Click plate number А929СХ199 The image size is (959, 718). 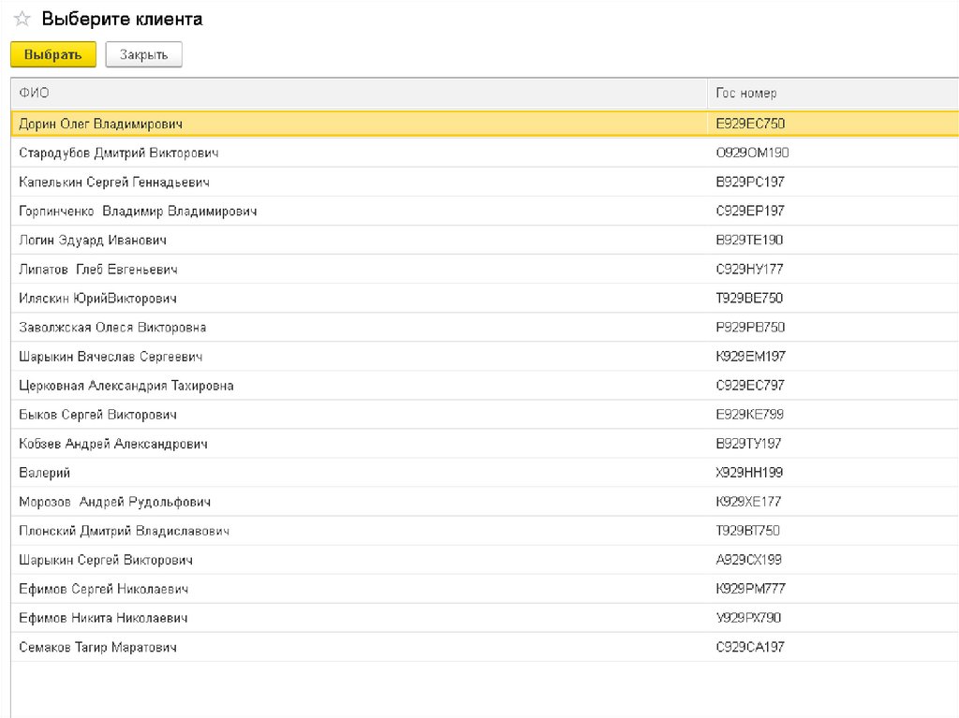pos(748,560)
